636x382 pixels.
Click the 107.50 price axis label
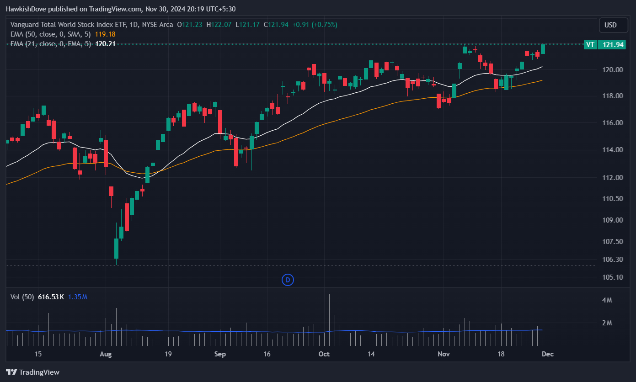click(x=613, y=242)
